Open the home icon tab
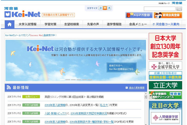The width and height of the screenshot is (187, 125). [10, 24]
